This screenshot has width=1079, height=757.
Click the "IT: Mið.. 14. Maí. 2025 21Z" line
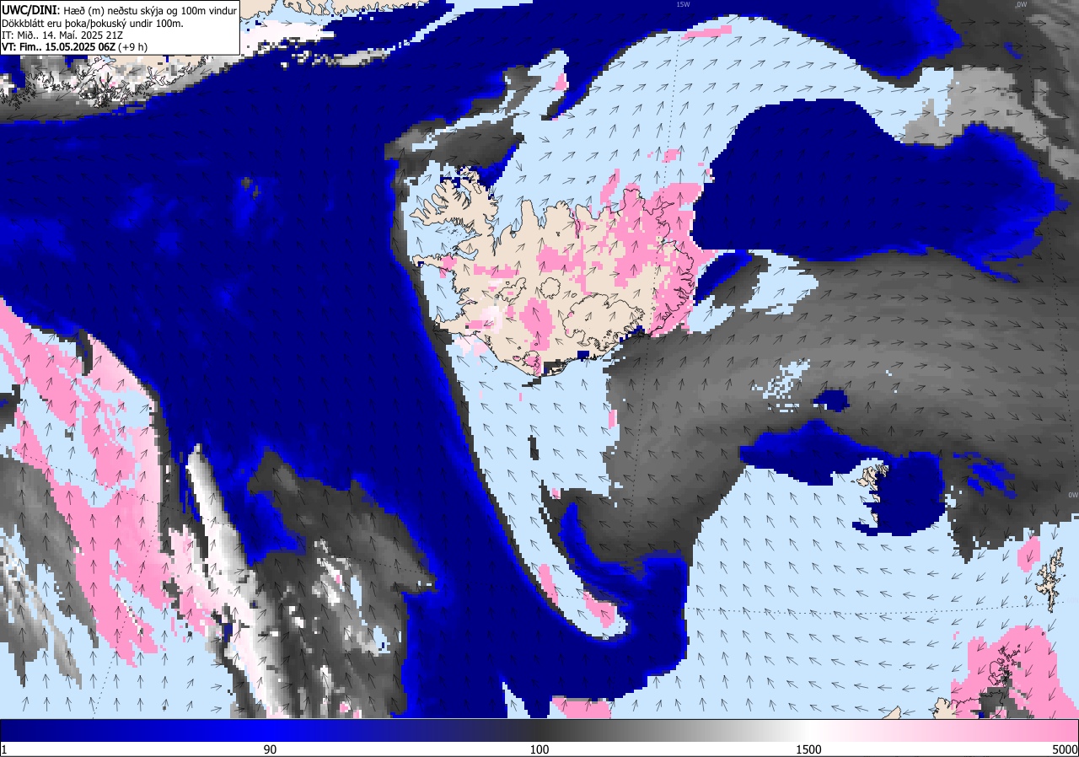coord(62,35)
